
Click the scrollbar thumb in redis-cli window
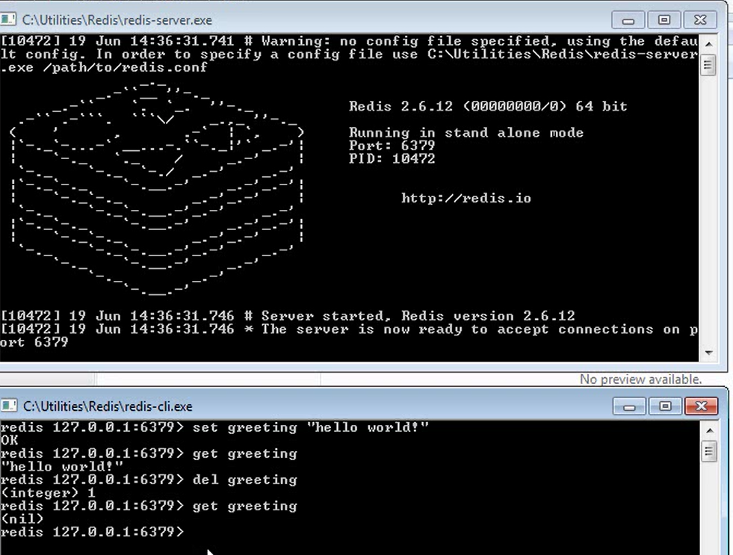point(709,452)
